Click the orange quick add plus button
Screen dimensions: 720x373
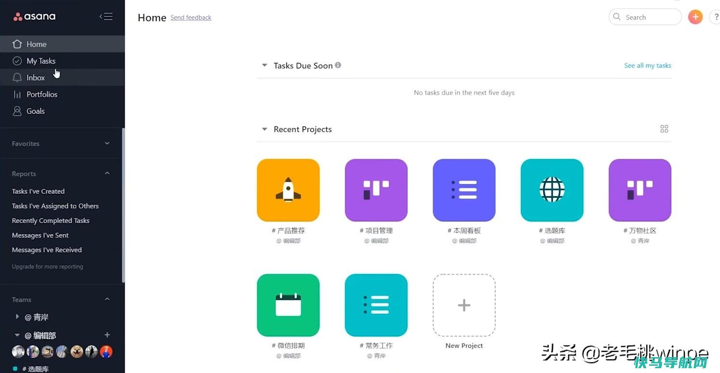695,17
